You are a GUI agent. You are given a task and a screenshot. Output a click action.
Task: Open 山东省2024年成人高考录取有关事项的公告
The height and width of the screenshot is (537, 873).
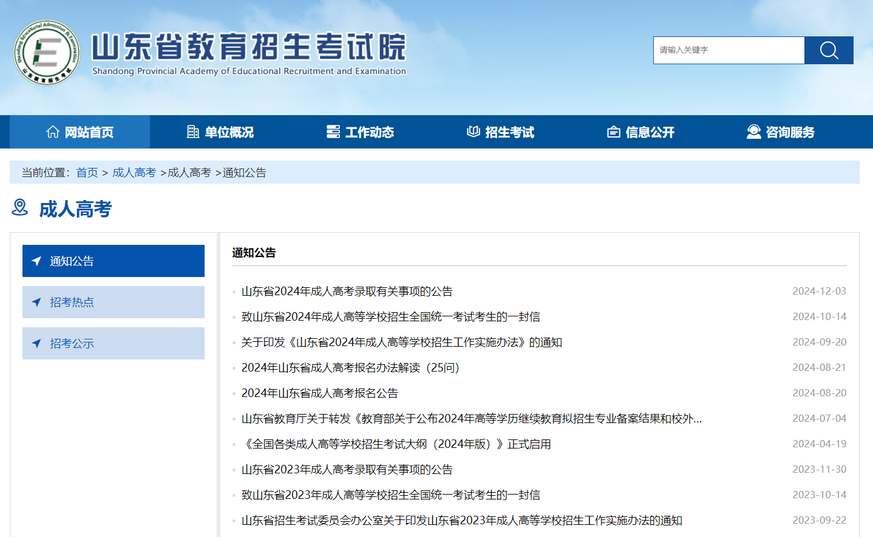tap(347, 291)
